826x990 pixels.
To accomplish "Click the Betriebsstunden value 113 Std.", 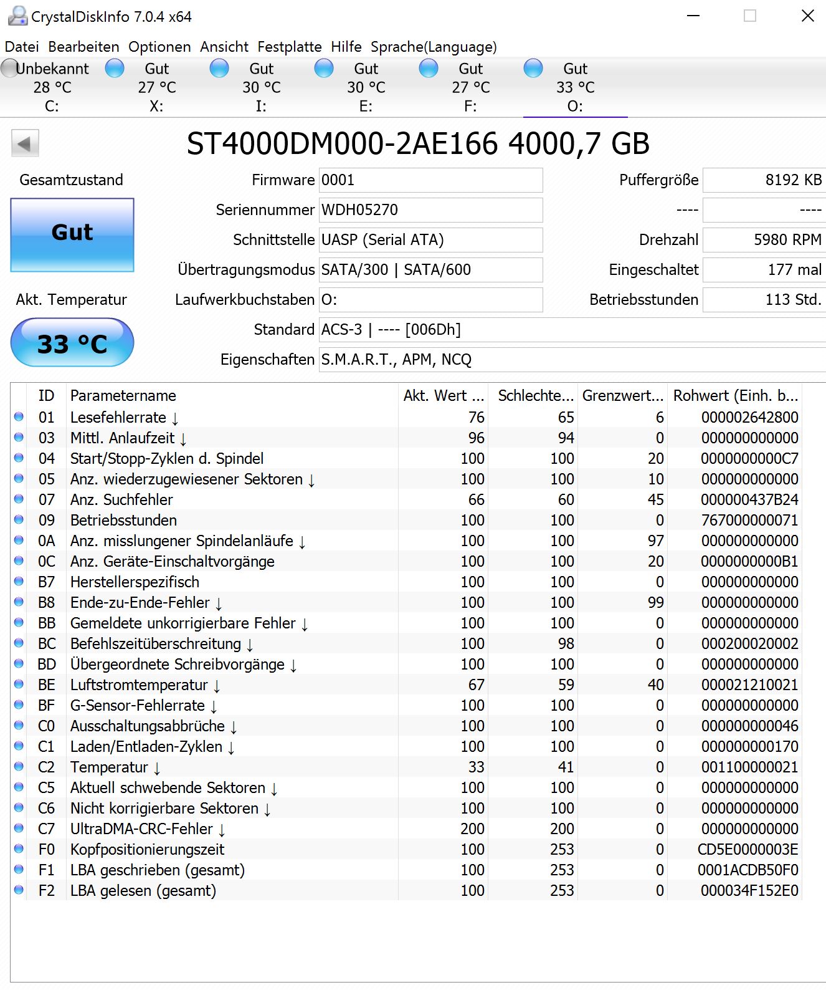I will pyautogui.click(x=764, y=300).
